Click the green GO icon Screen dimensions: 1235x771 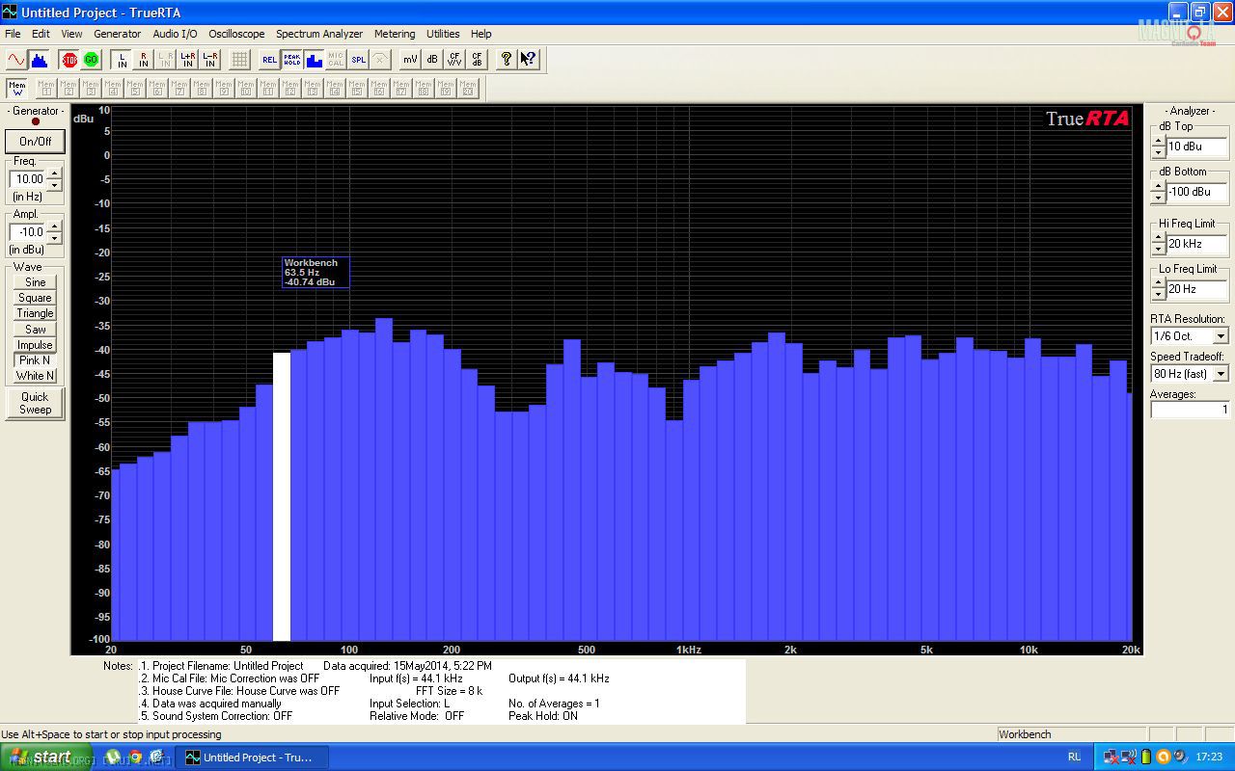pyautogui.click(x=91, y=60)
